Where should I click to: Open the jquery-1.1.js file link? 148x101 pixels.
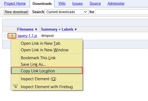[27, 36]
